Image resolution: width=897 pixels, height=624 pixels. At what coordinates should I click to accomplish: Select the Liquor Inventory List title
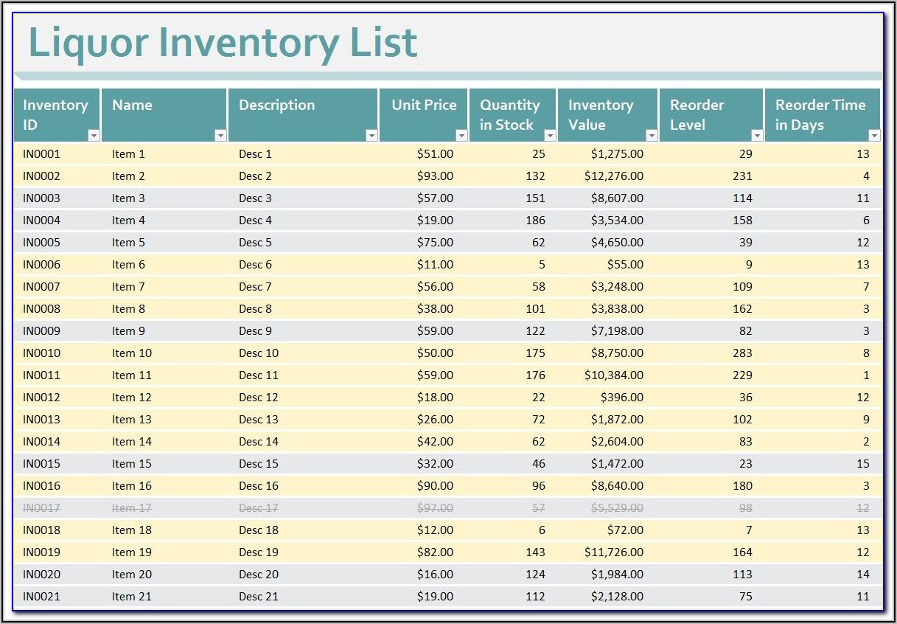tap(223, 42)
